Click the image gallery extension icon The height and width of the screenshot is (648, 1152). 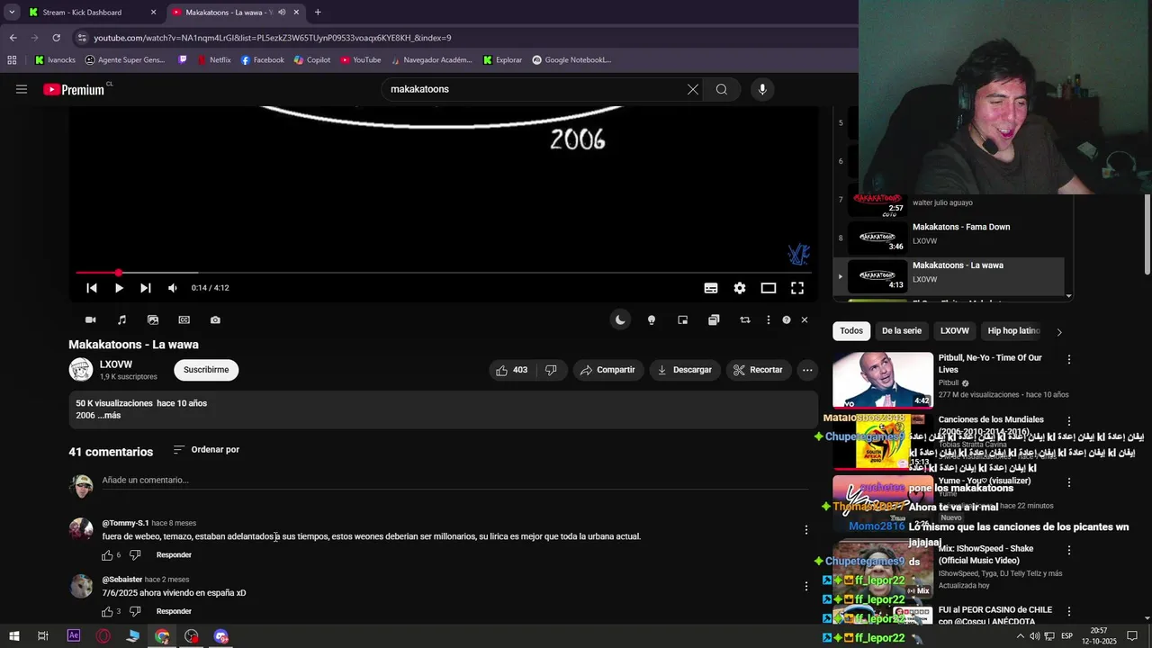(x=153, y=319)
